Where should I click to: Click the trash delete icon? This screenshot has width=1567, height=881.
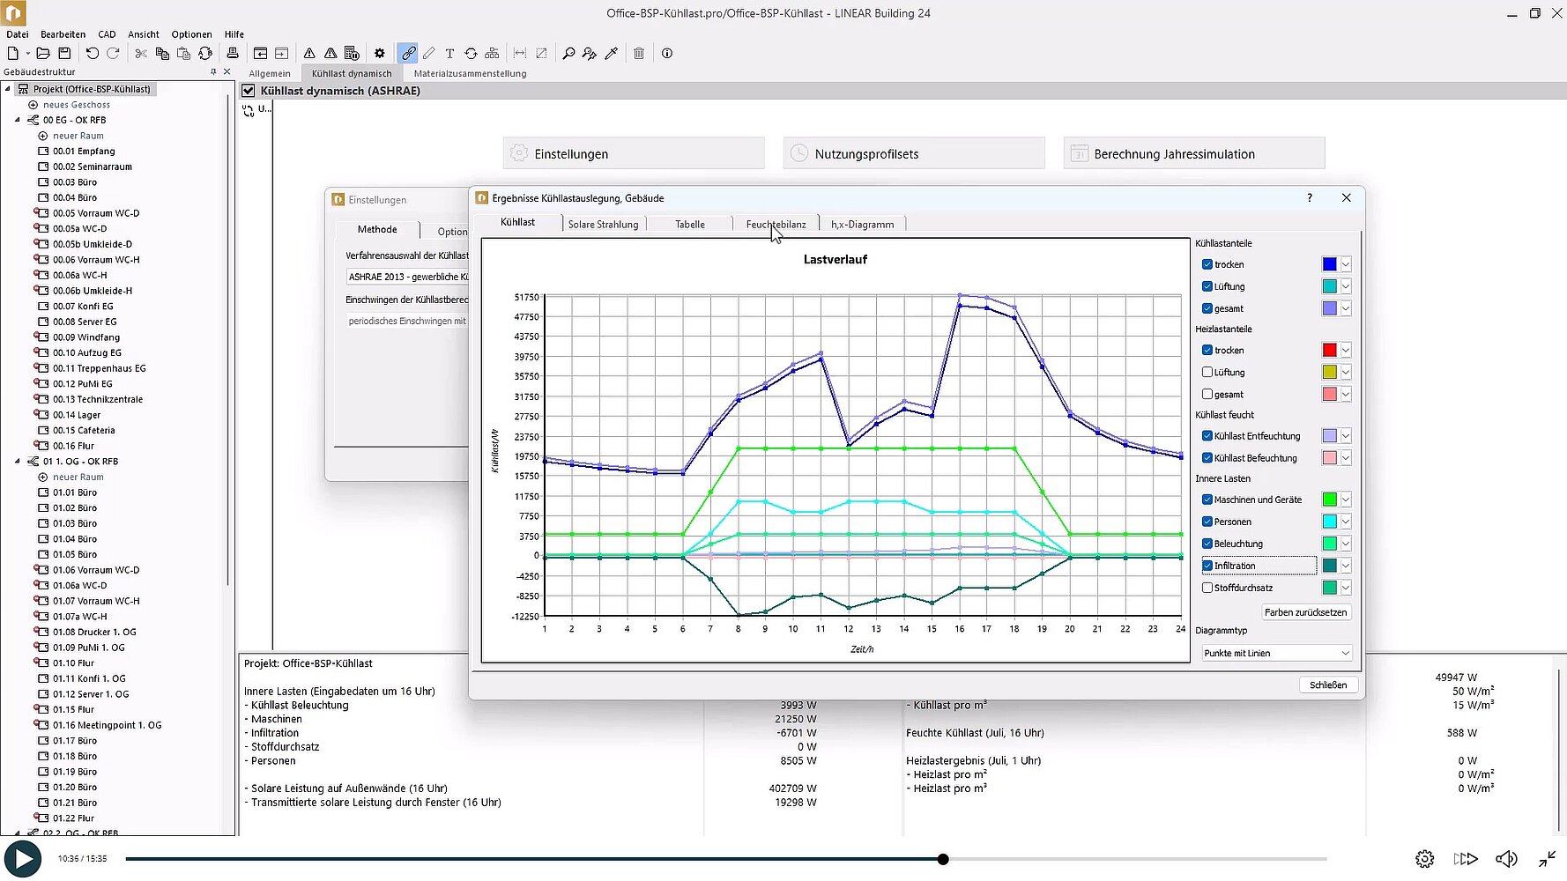coord(639,54)
